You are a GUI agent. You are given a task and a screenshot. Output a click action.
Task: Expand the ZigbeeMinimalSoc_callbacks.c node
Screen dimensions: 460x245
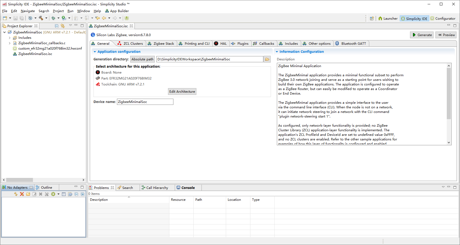click(10, 43)
